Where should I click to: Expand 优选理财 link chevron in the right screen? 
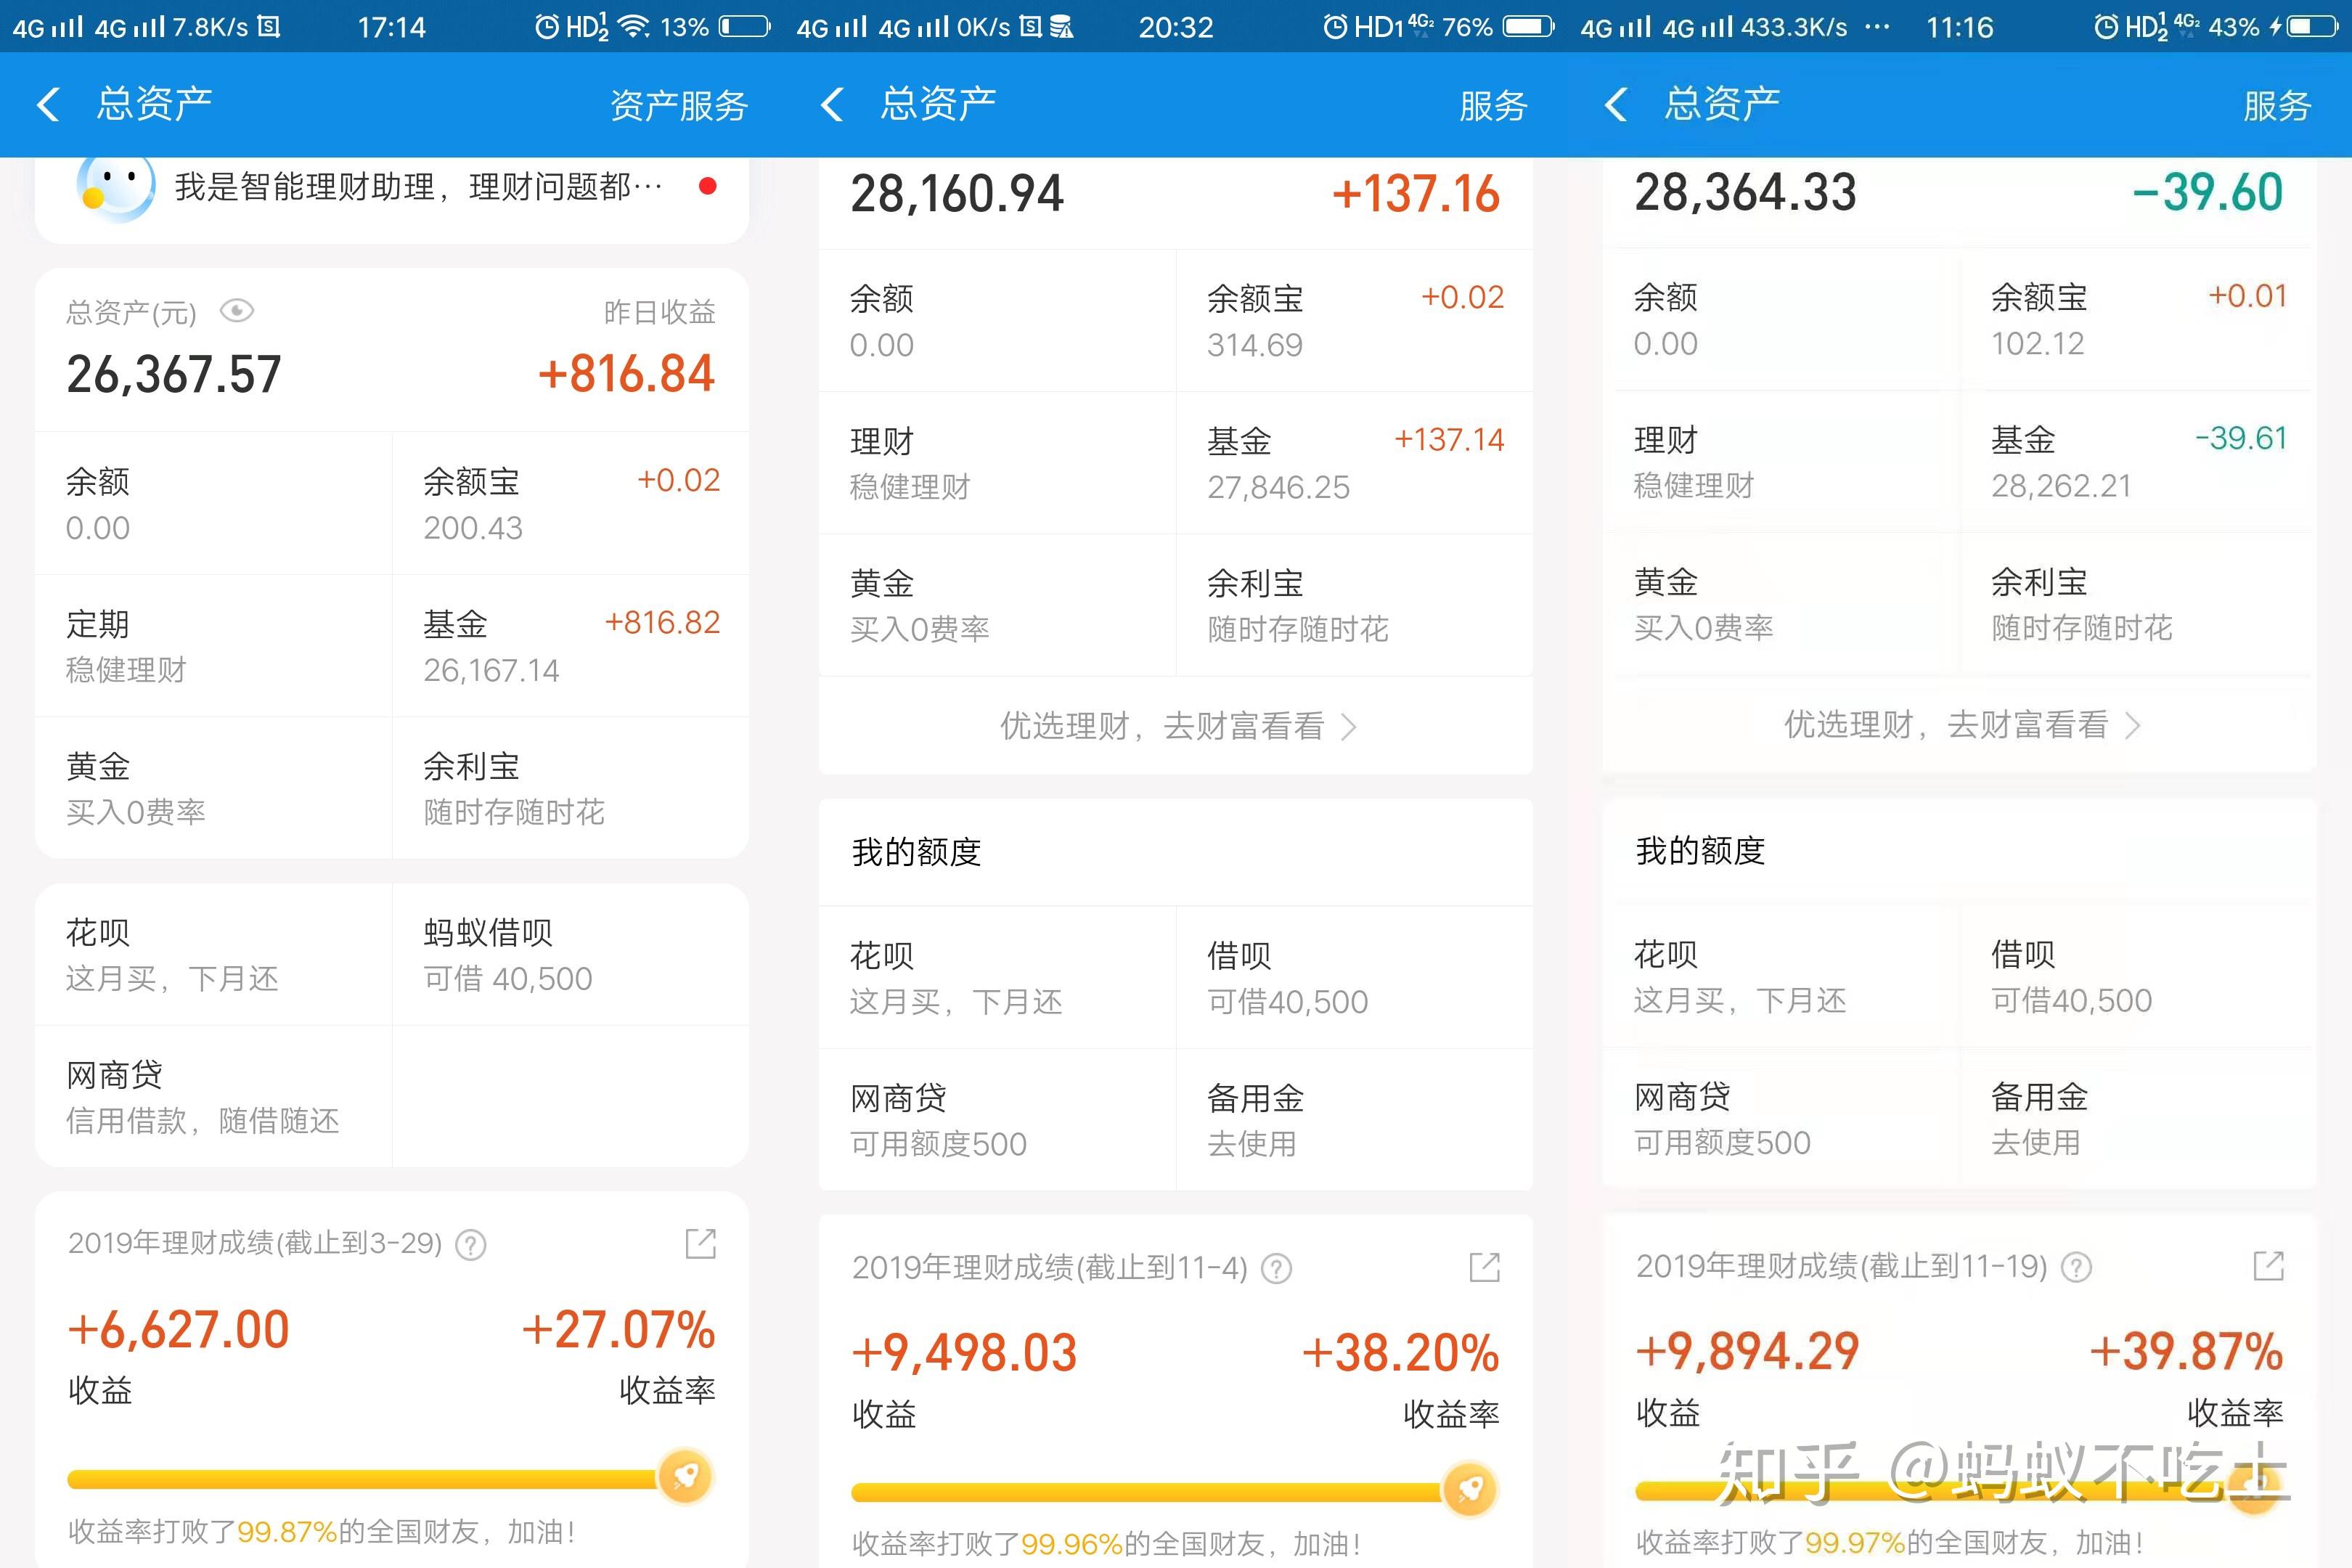(2133, 725)
